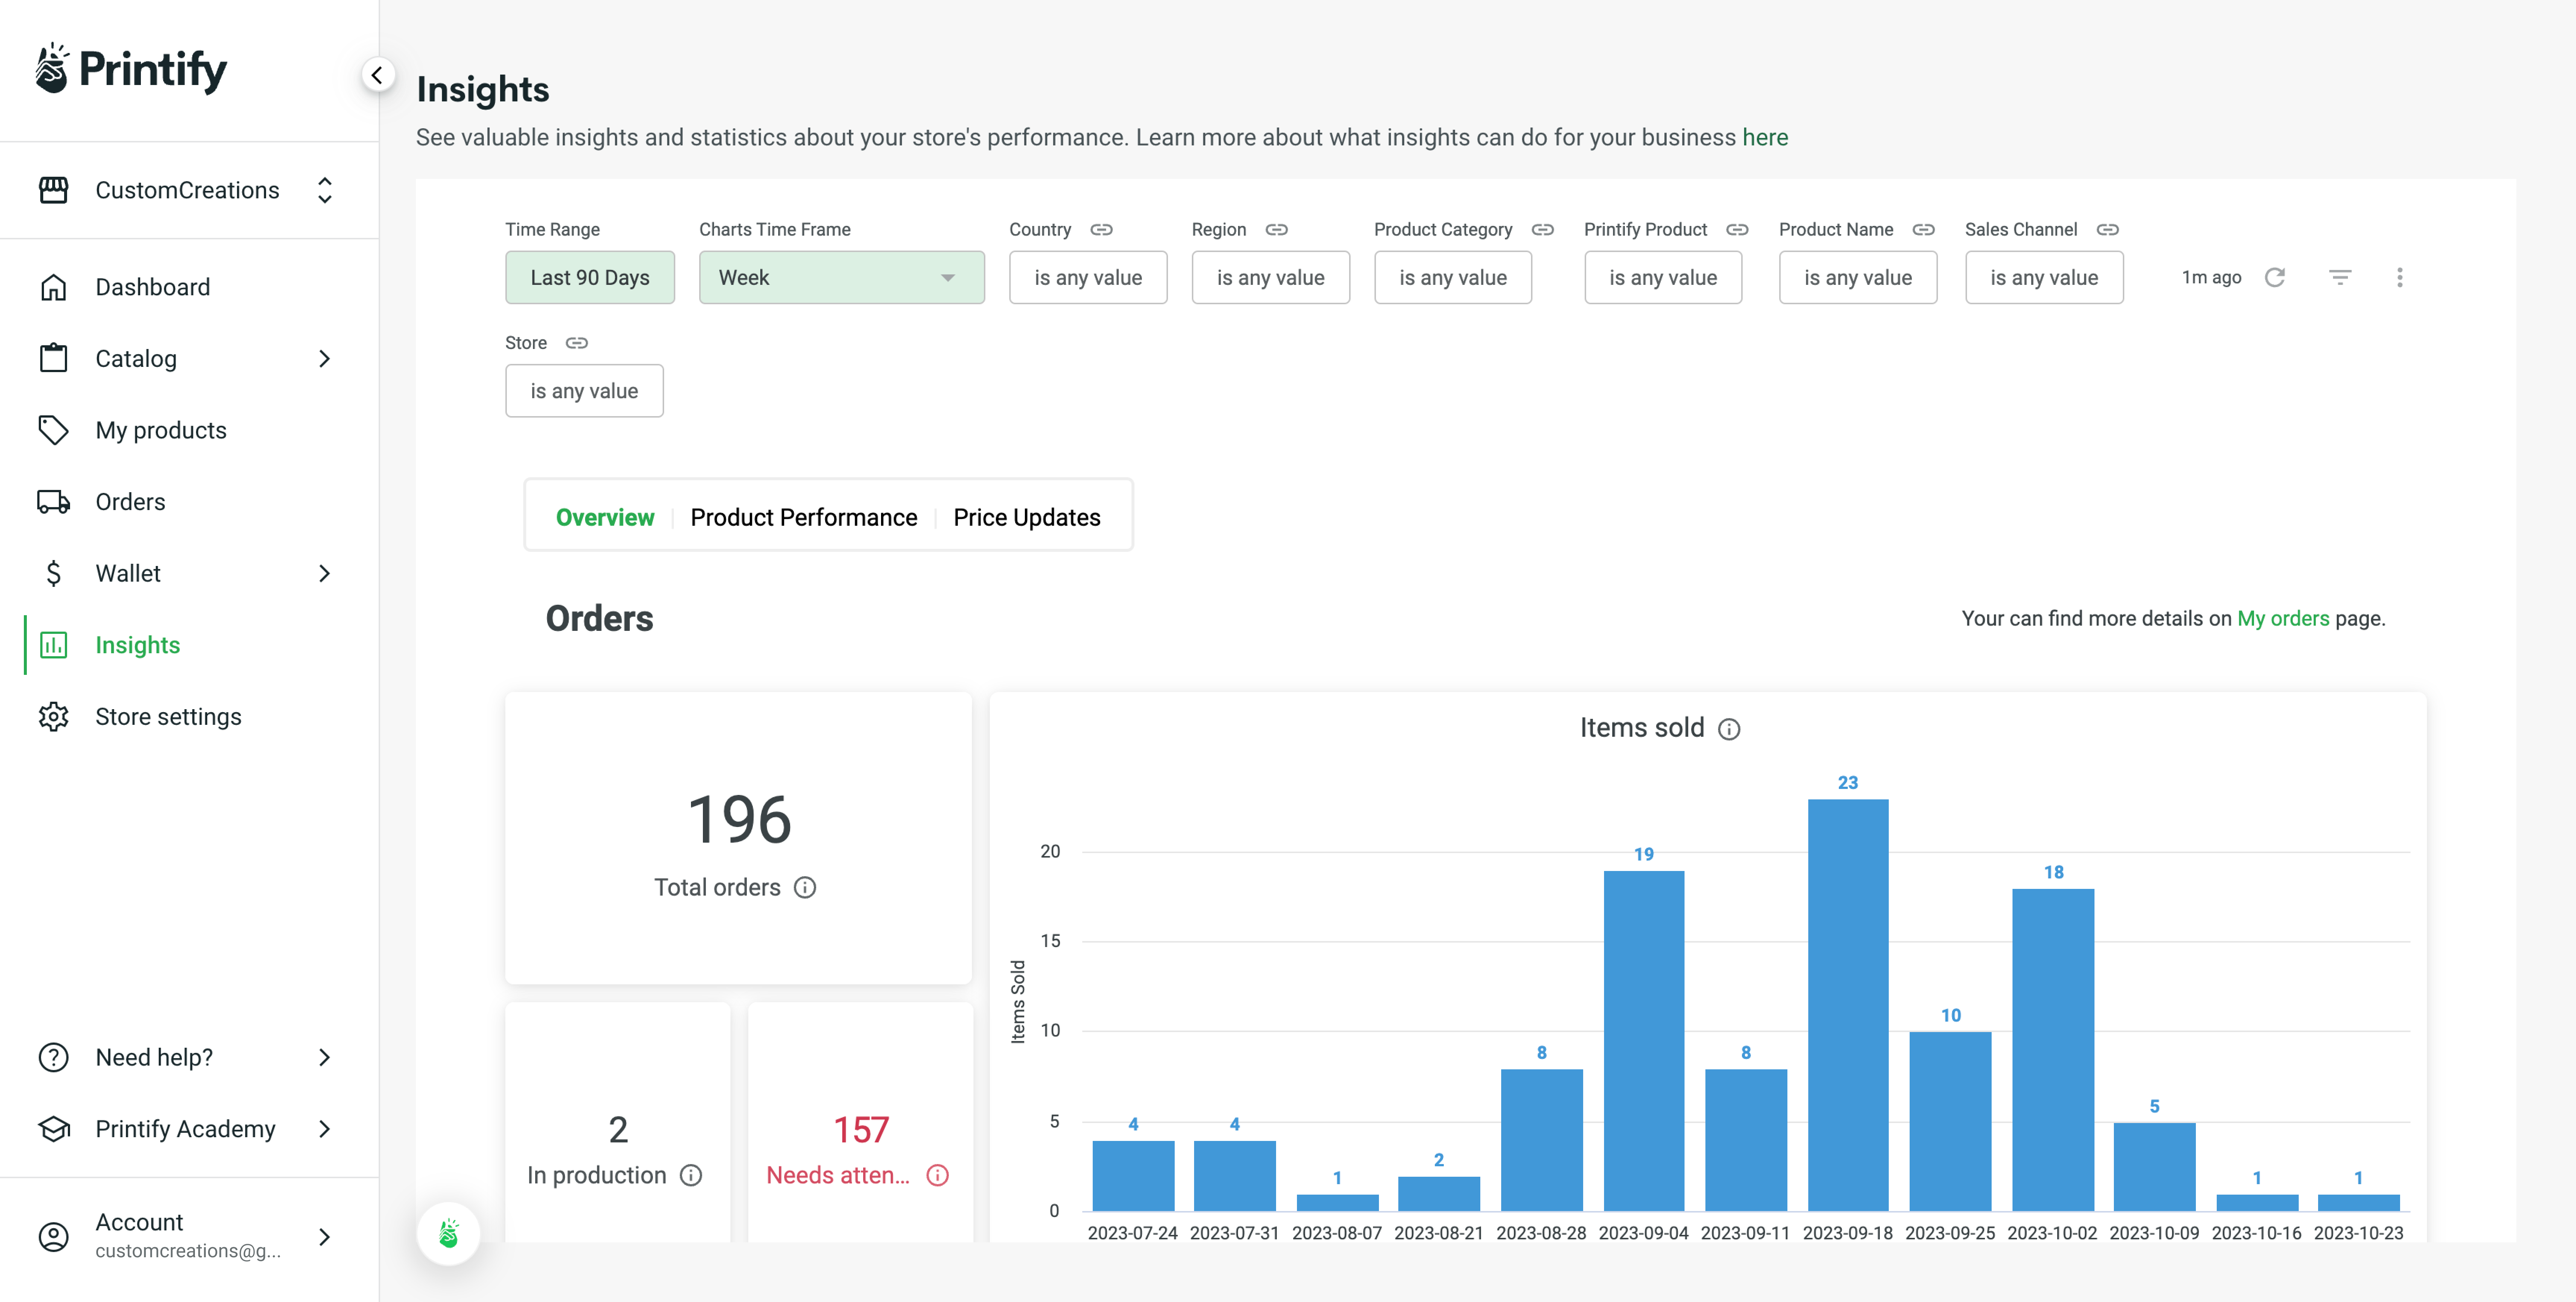Open the Last 90 Days time range

click(590, 277)
